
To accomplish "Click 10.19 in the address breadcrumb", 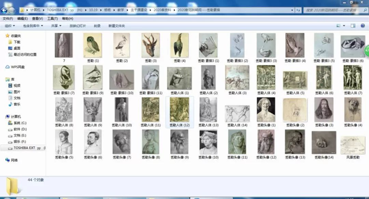I will (x=93, y=10).
